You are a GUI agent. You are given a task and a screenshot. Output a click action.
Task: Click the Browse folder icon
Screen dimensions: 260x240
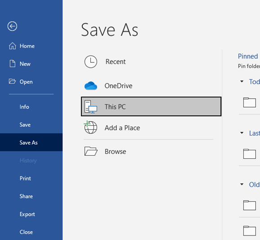coord(91,151)
